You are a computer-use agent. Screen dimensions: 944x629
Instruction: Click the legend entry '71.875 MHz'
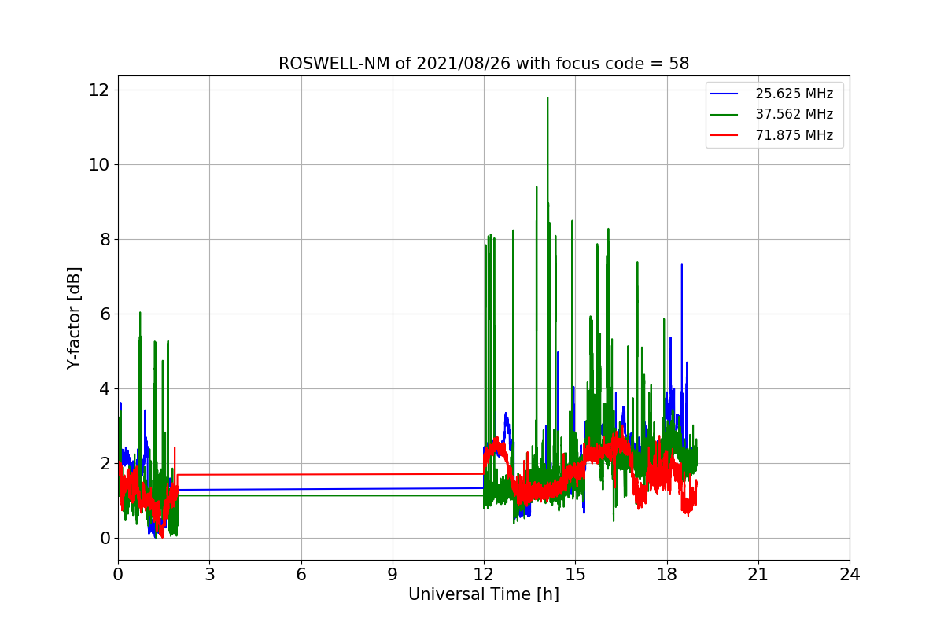794,135
